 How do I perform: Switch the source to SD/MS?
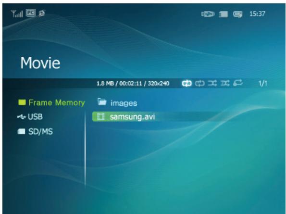pyautogui.click(x=35, y=132)
